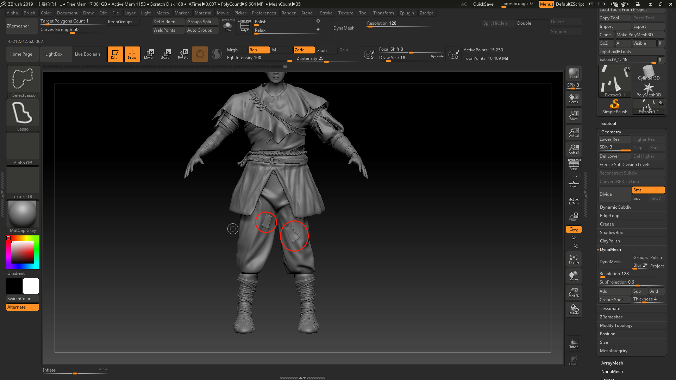Toggle Smt in Divide section
This screenshot has width=676, height=380.
pyautogui.click(x=648, y=190)
